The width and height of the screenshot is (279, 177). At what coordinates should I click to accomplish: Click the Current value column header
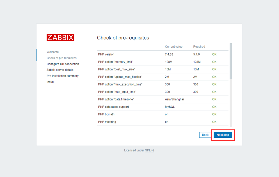coord(174,47)
